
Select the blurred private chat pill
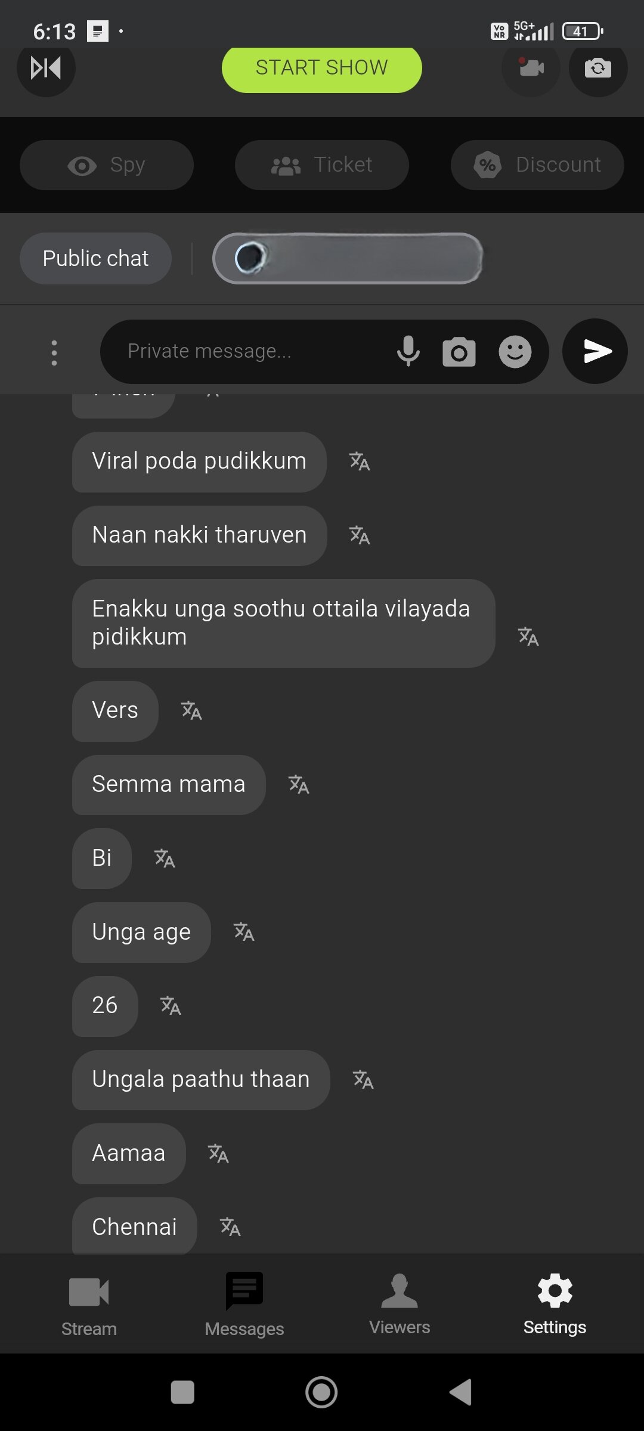coord(348,258)
